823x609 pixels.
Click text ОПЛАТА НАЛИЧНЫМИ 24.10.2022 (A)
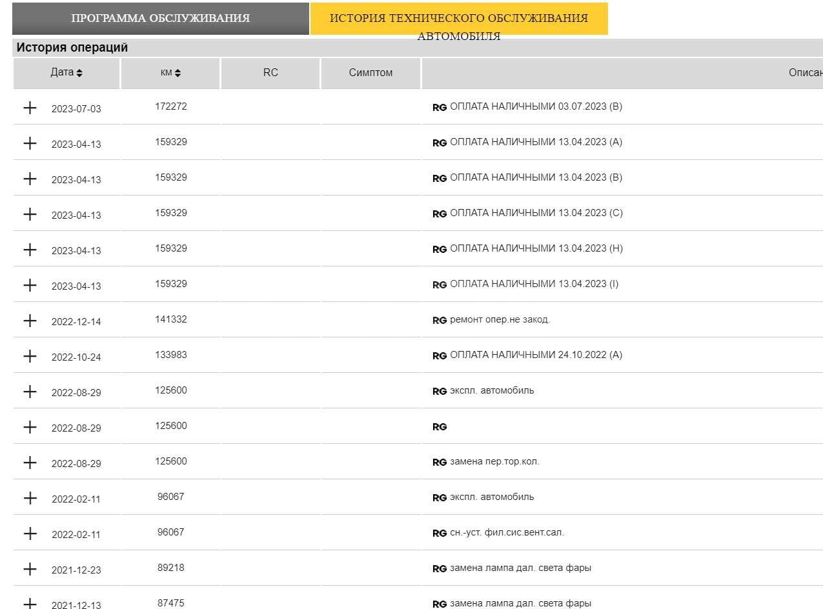click(536, 355)
